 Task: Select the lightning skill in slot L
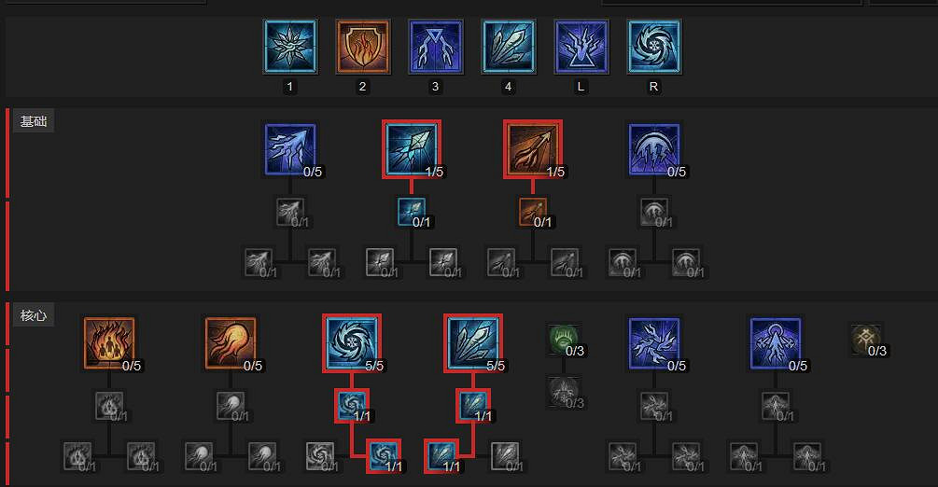tap(581, 47)
